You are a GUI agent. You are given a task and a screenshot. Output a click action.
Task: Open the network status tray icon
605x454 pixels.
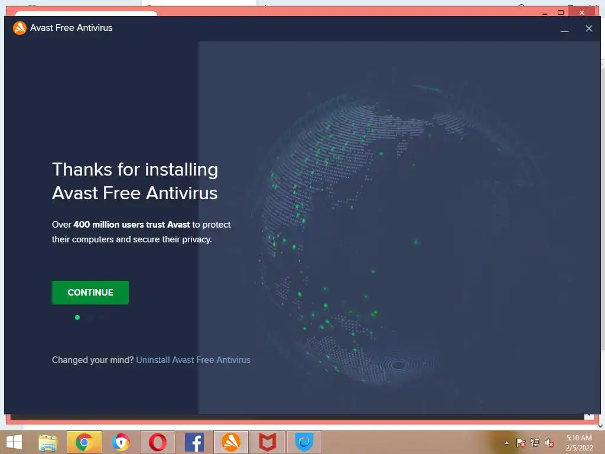pos(535,443)
